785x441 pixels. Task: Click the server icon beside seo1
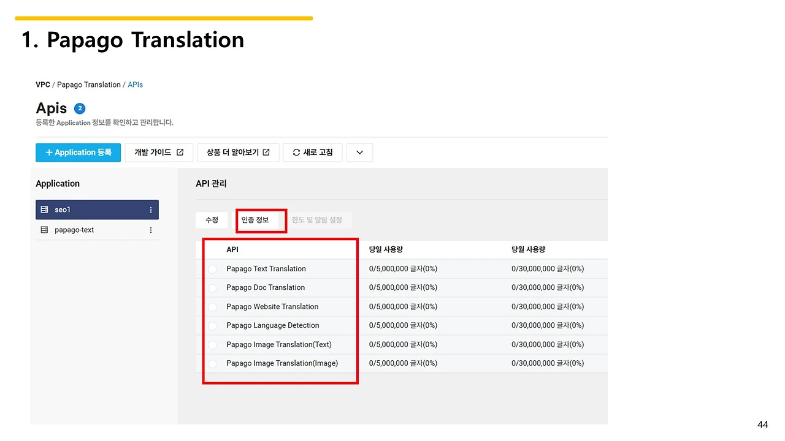click(x=44, y=209)
